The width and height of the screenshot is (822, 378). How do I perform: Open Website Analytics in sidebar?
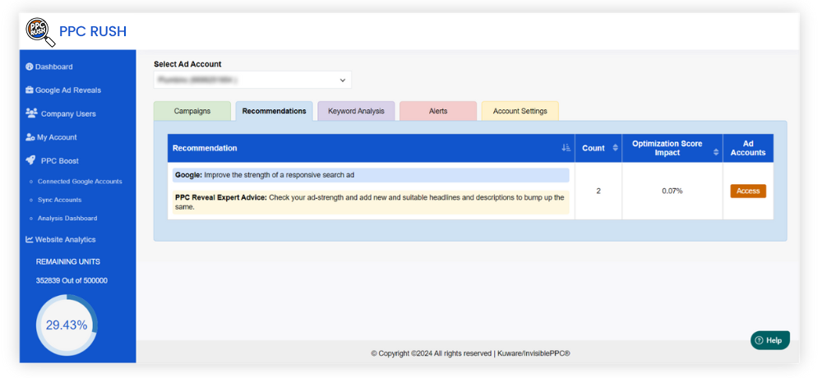pyautogui.click(x=61, y=240)
